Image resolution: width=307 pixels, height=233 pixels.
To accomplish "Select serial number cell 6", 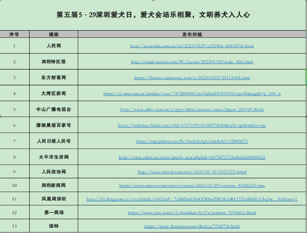I will coord(14,125).
